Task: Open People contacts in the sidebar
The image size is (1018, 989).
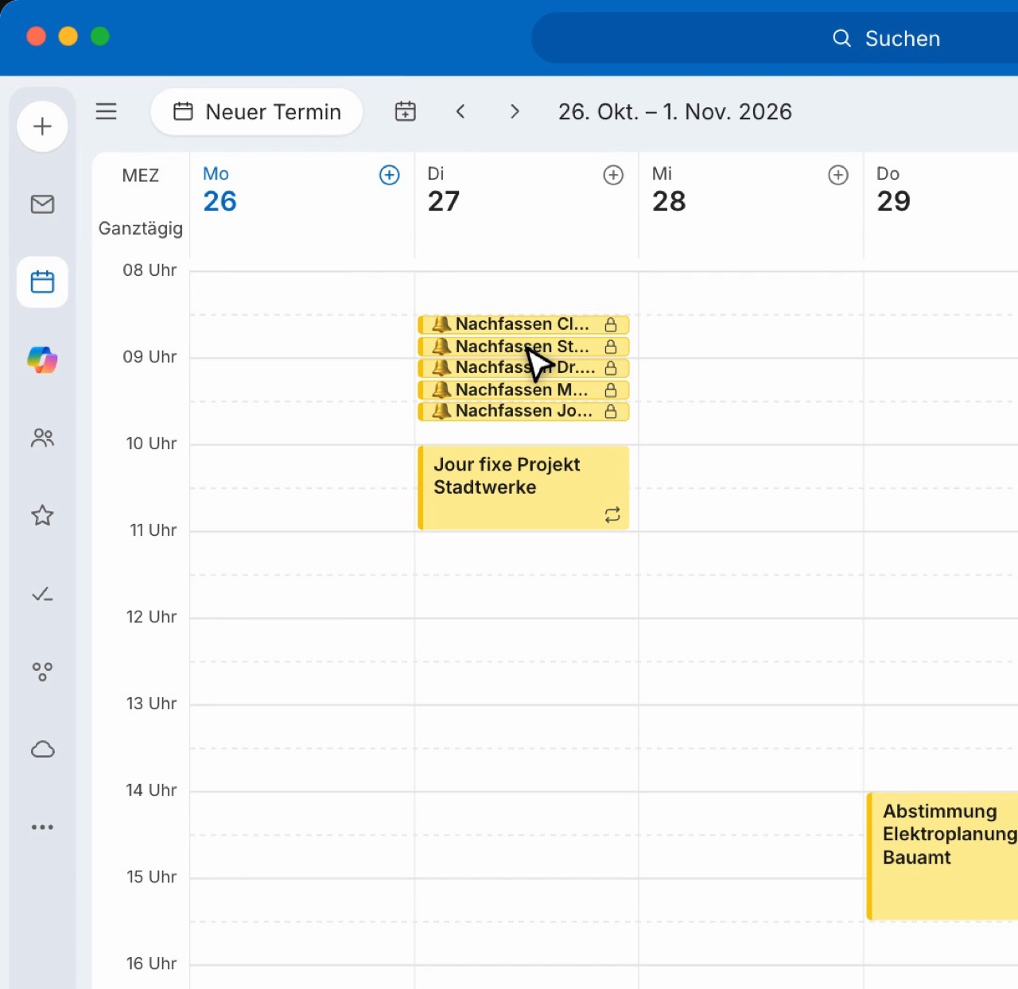Action: [42, 437]
